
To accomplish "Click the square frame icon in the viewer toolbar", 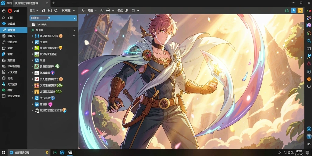I will coord(133,11).
